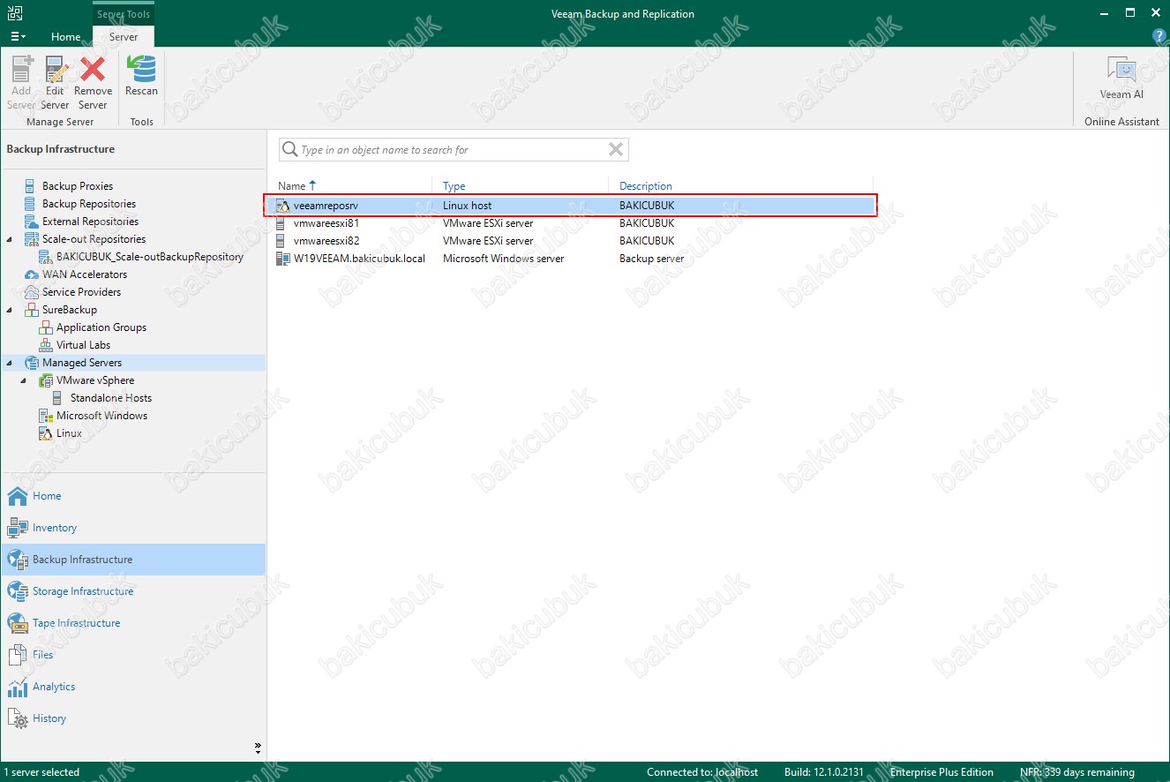Viewport: 1170px width, 782px height.
Task: Click the Linux penguin icon for veeamreposrv
Action: (x=283, y=206)
